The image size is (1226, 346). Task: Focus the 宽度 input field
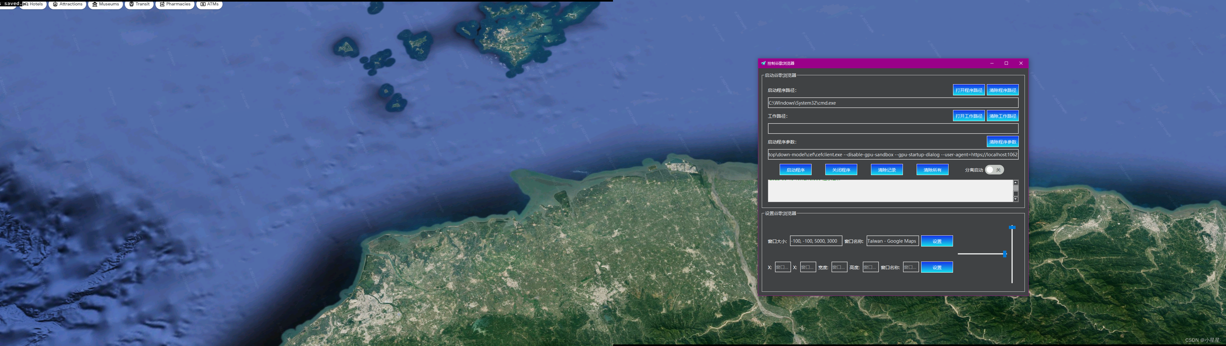tap(839, 267)
